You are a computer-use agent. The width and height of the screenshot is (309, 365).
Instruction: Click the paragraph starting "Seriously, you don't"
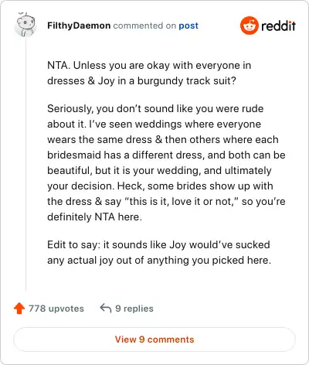coord(166,162)
